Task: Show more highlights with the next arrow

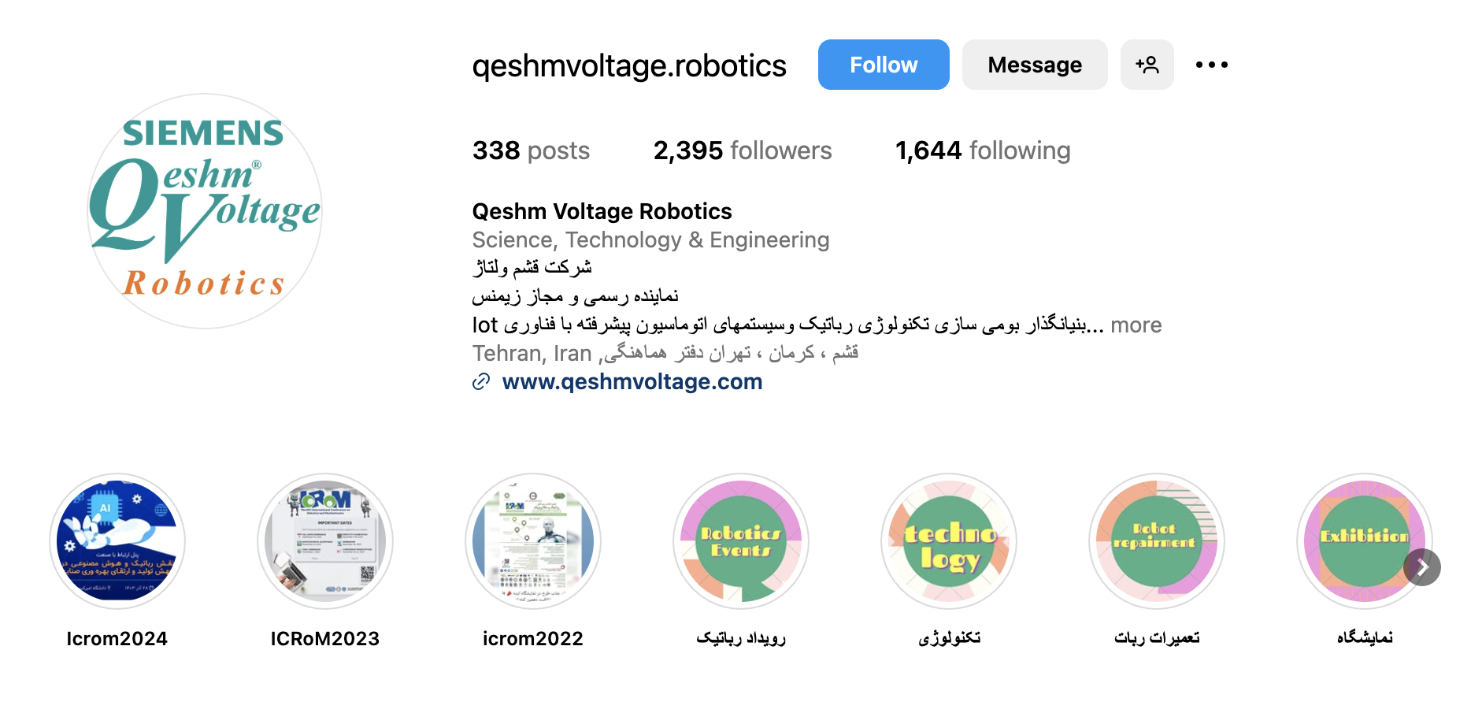Action: (1422, 567)
